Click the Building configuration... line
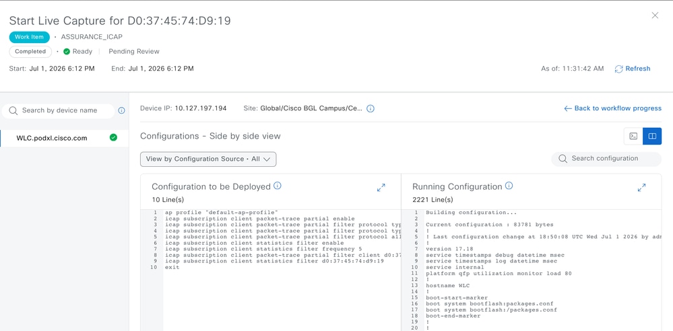 (x=471, y=213)
